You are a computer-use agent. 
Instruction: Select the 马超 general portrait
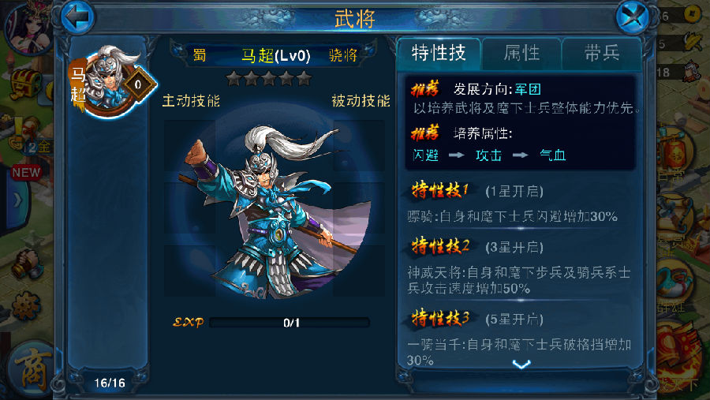tap(112, 83)
